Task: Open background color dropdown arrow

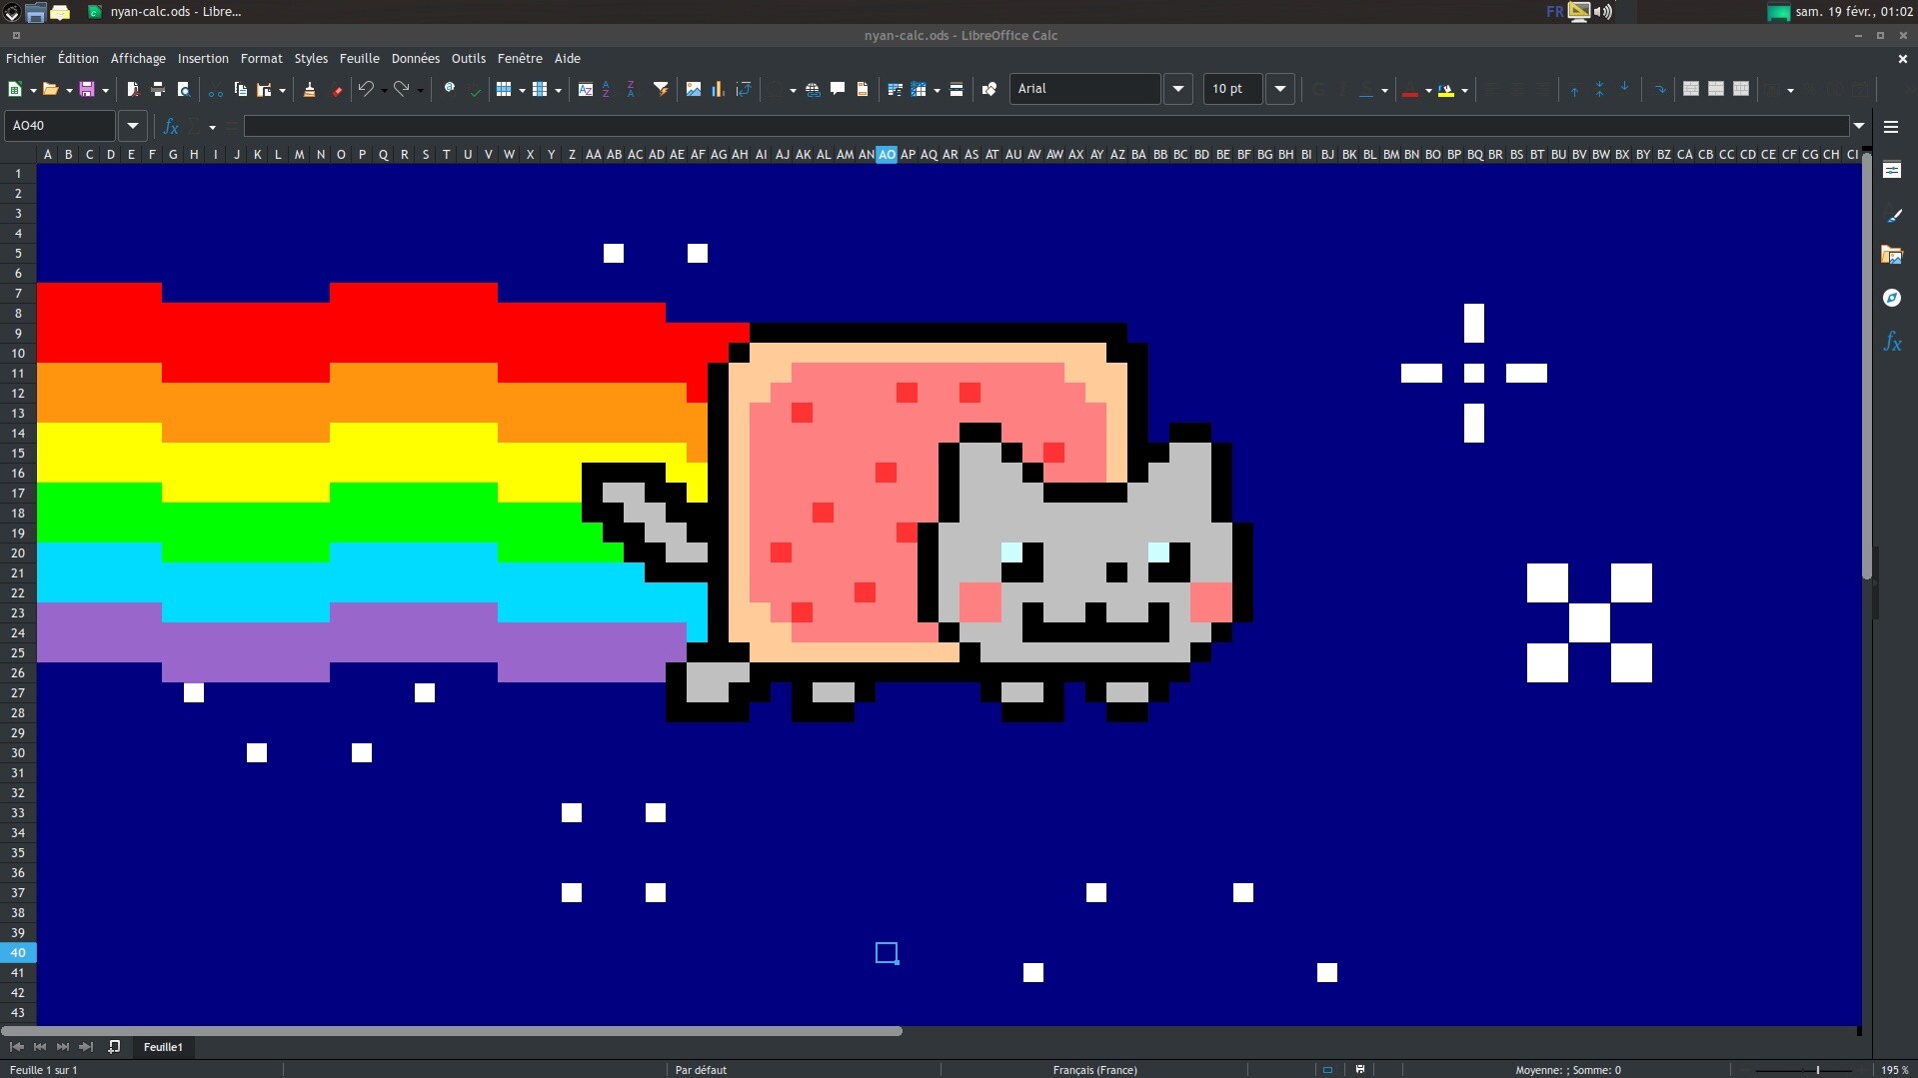Action: coord(1464,90)
